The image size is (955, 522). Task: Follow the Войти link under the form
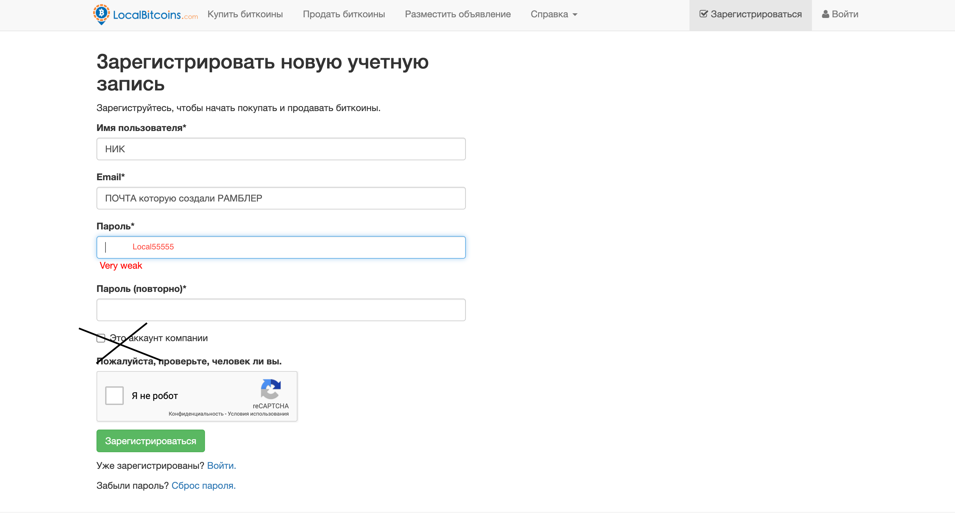[221, 465]
